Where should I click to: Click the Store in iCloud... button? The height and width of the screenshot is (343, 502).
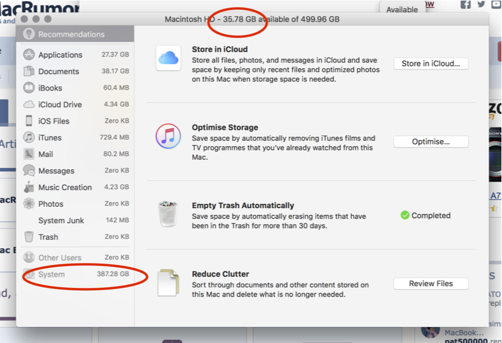pos(431,63)
